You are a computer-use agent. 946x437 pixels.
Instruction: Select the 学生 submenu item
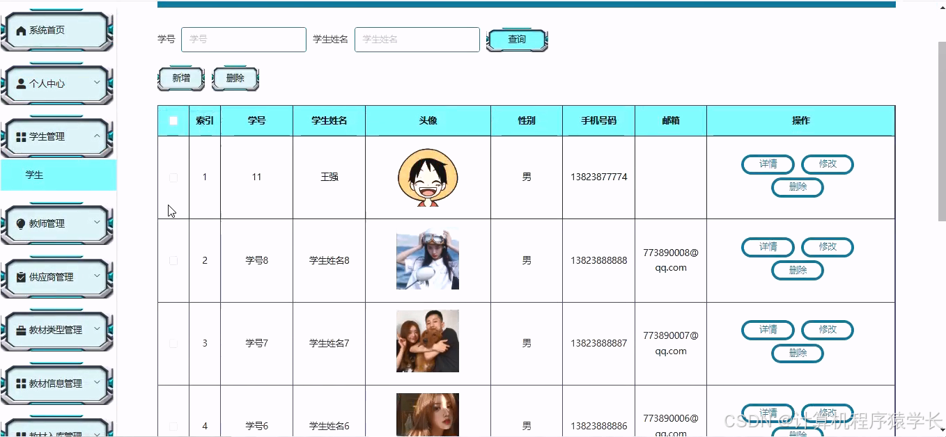pos(59,175)
